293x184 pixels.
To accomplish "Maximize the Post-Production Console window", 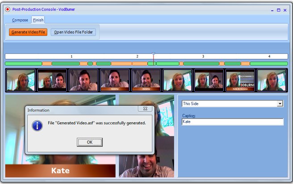I will 279,10.
